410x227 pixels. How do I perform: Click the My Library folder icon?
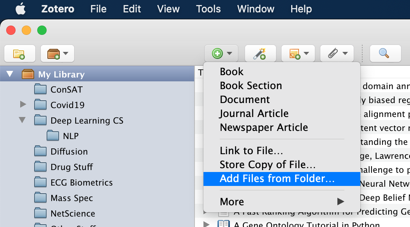click(x=28, y=74)
